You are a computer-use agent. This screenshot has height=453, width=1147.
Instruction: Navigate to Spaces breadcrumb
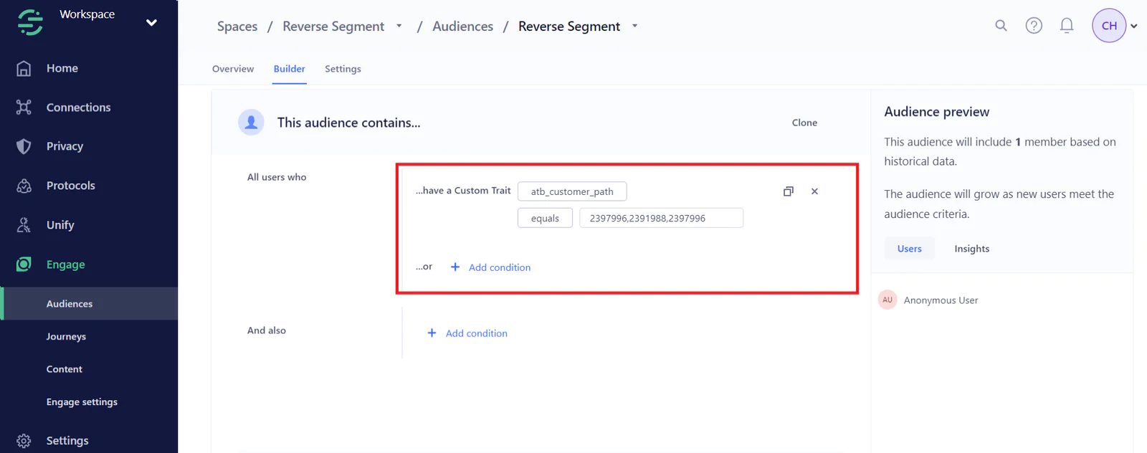tap(237, 27)
